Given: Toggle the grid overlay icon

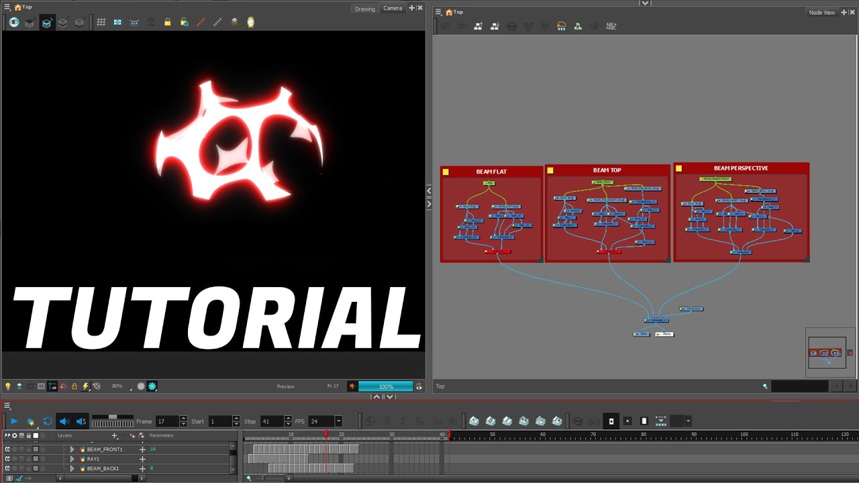Looking at the screenshot, I should (101, 23).
